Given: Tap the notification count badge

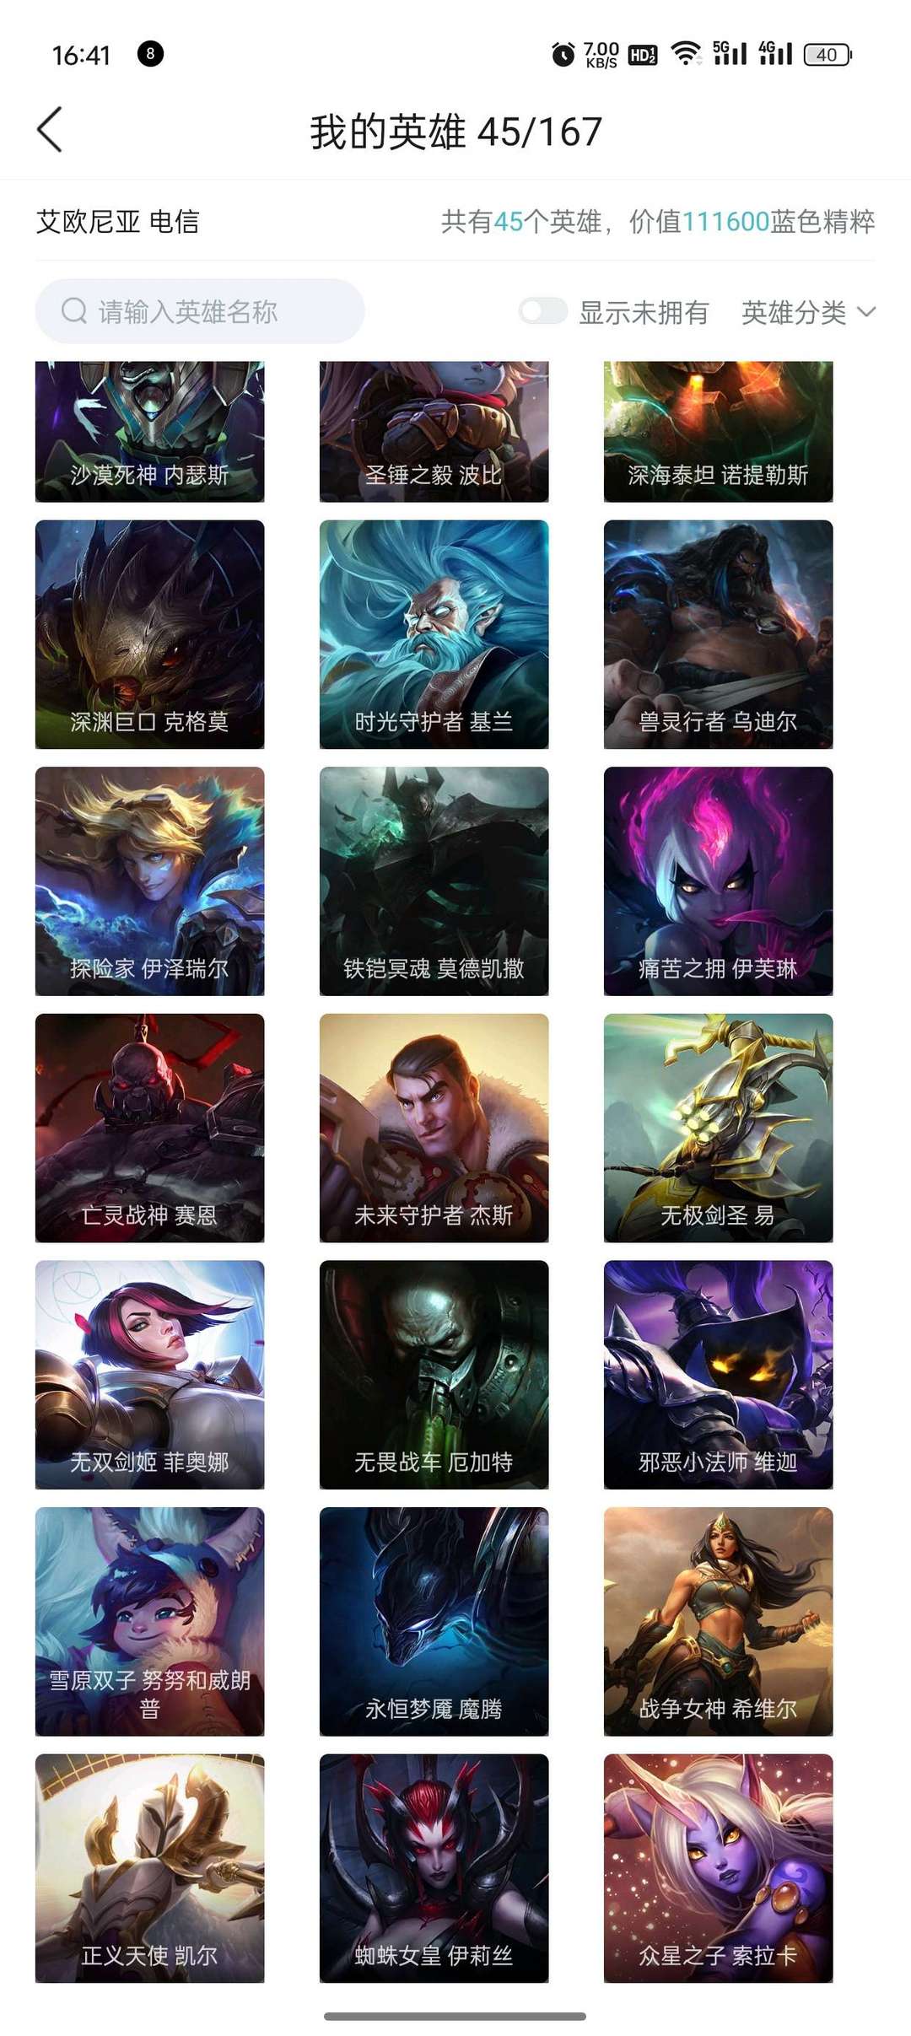Looking at the screenshot, I should pos(150,54).
